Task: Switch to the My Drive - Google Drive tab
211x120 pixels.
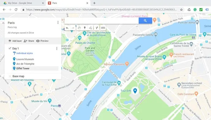Action: click(20, 3)
